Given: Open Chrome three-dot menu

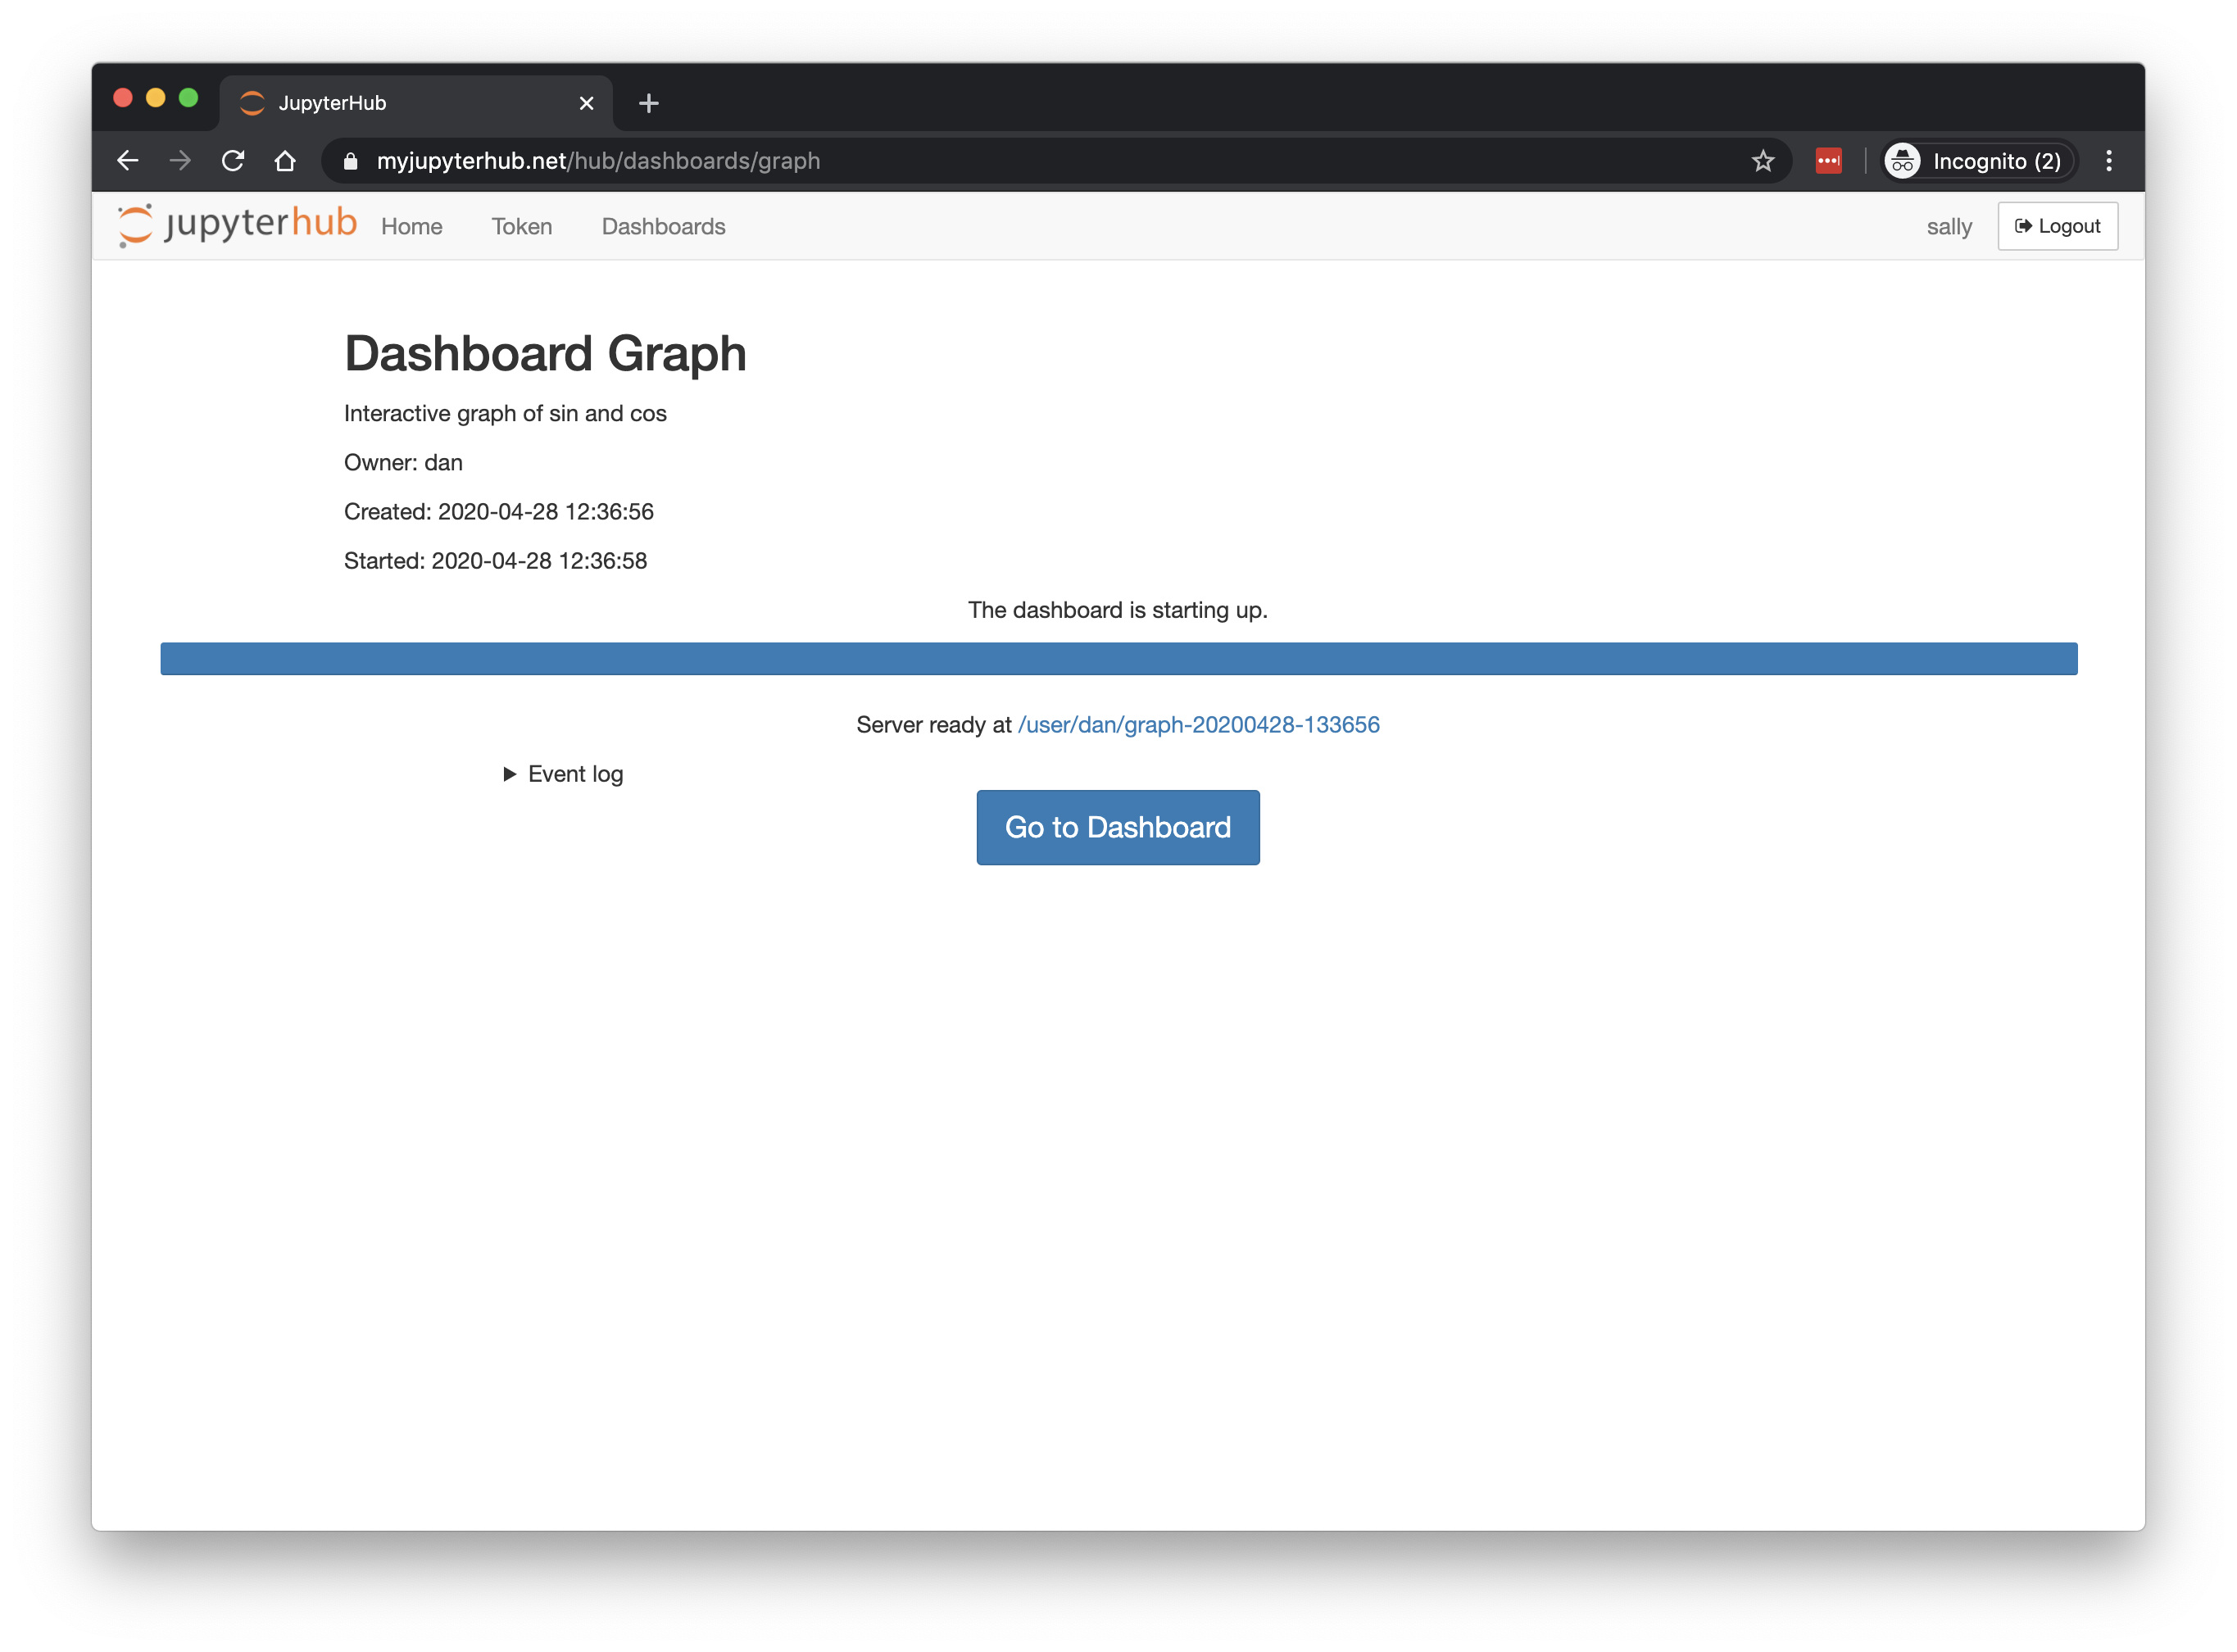Looking at the screenshot, I should click(2109, 161).
